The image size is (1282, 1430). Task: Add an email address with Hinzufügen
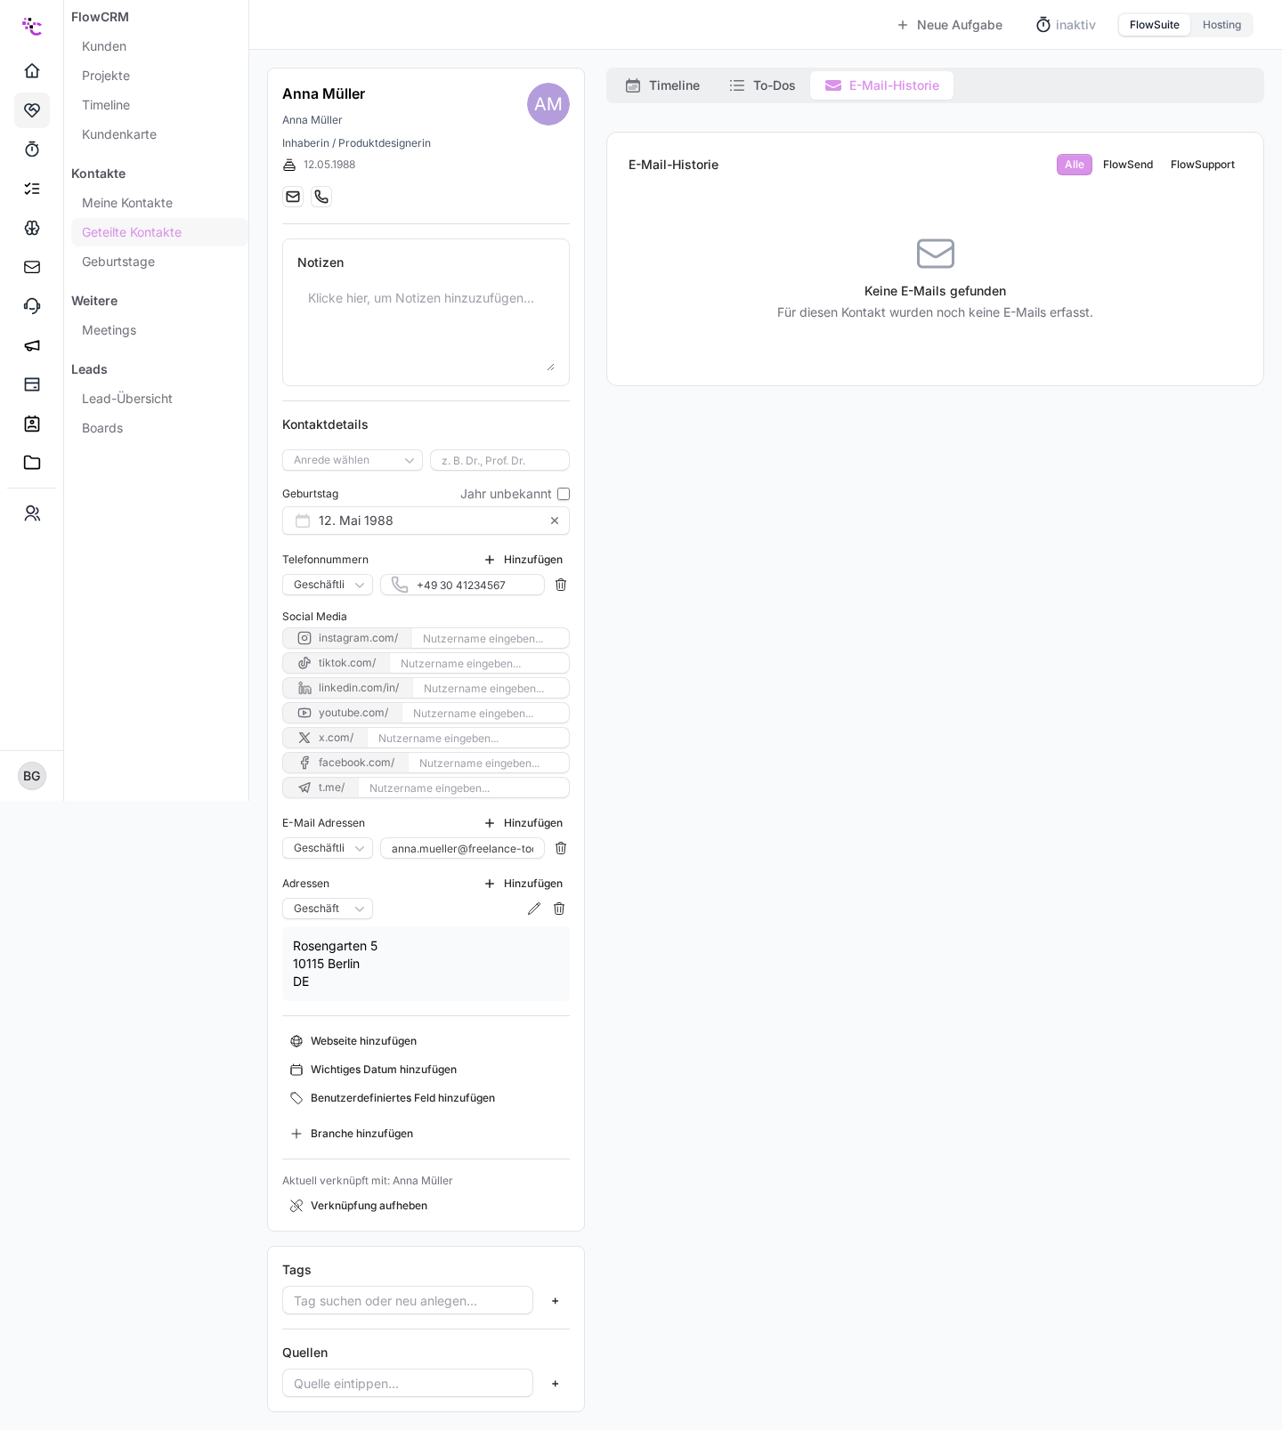click(x=523, y=823)
